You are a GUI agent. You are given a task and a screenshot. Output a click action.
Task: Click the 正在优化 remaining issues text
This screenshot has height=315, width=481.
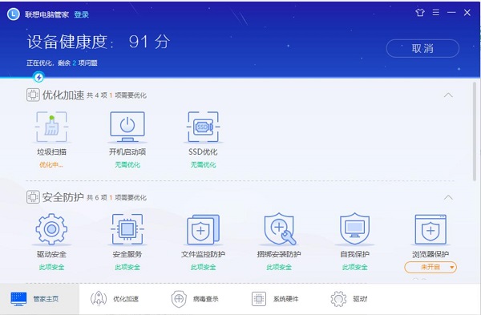(62, 63)
